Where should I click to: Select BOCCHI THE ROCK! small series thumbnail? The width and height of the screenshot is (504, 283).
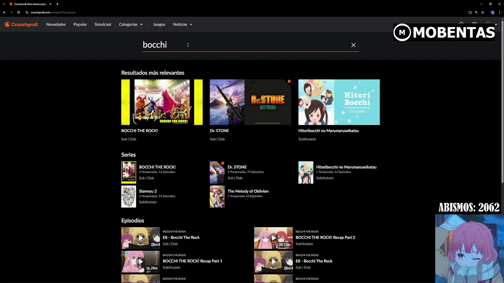click(x=128, y=173)
